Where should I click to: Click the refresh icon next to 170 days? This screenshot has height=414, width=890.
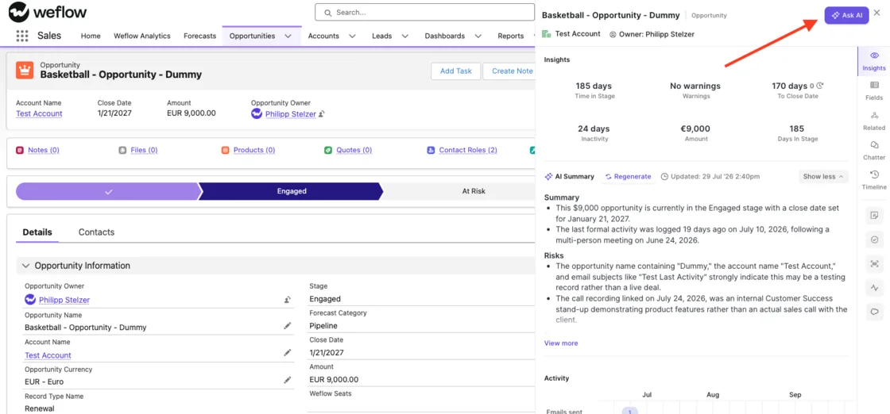(819, 86)
